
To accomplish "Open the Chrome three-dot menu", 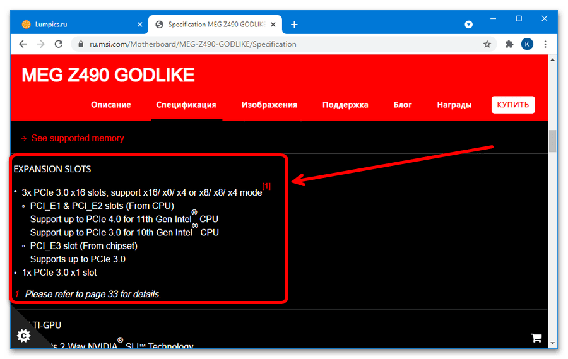I will click(545, 44).
